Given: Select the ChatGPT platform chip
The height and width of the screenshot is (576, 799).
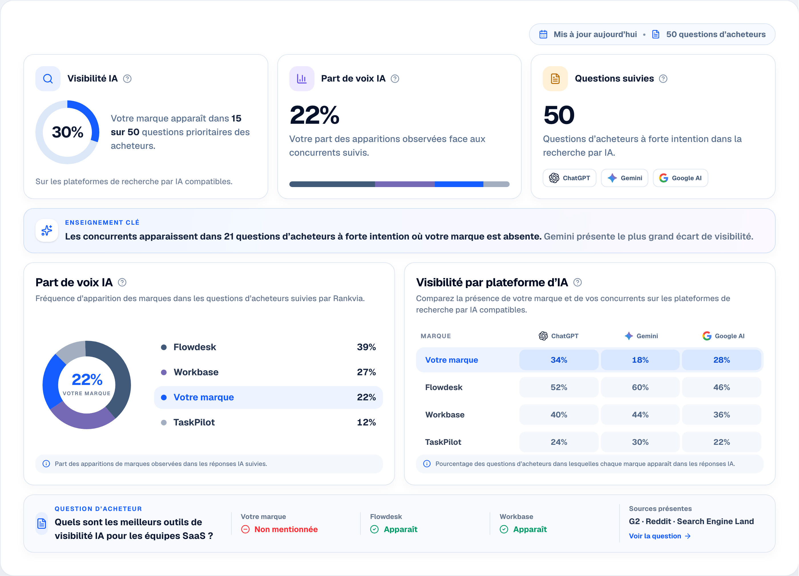Looking at the screenshot, I should (x=569, y=178).
